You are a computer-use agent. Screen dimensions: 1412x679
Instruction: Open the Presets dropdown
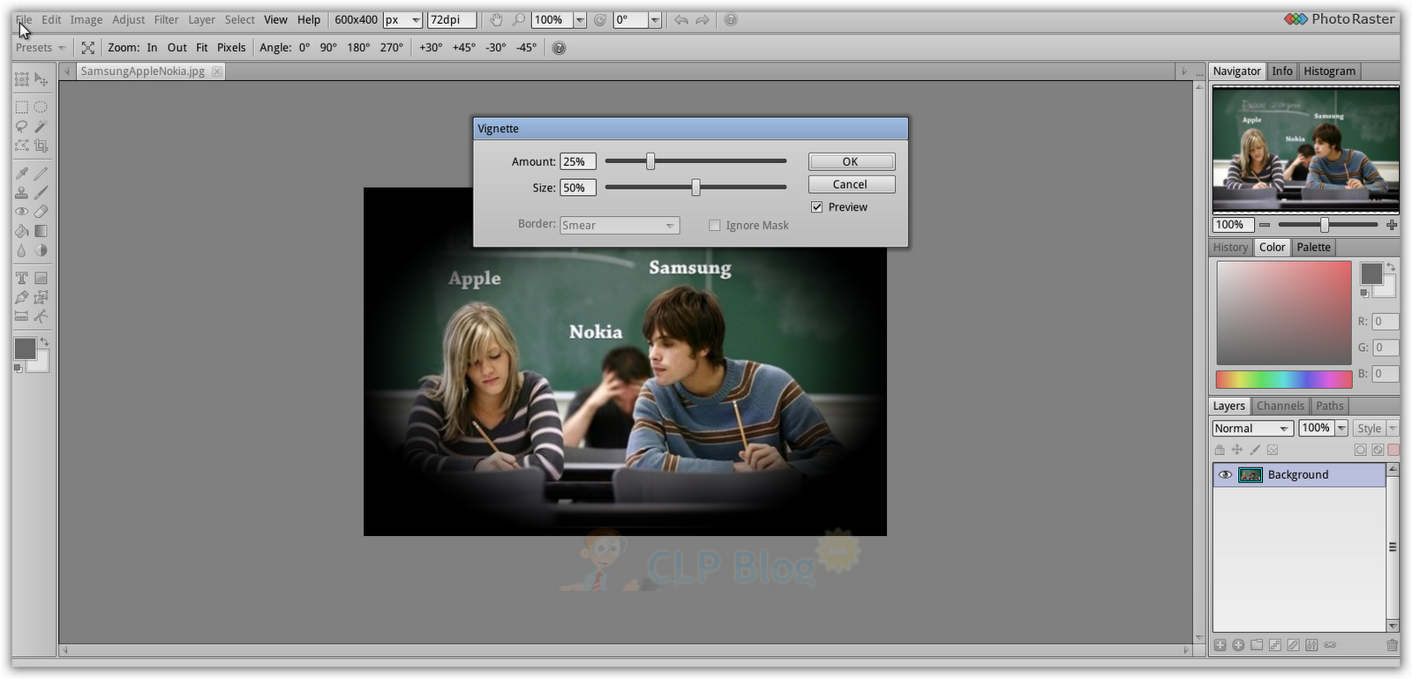point(41,48)
